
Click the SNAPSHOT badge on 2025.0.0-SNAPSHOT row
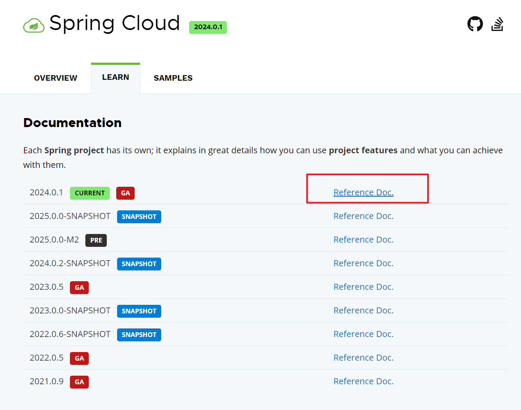pyautogui.click(x=139, y=217)
